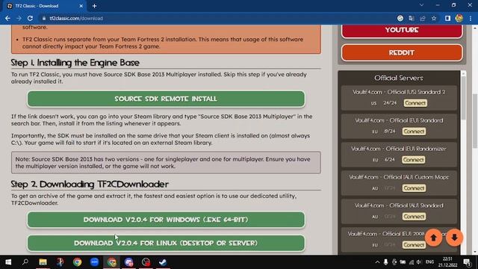
Task: Open the blue Zoom taskbar icon
Action: pos(94,262)
